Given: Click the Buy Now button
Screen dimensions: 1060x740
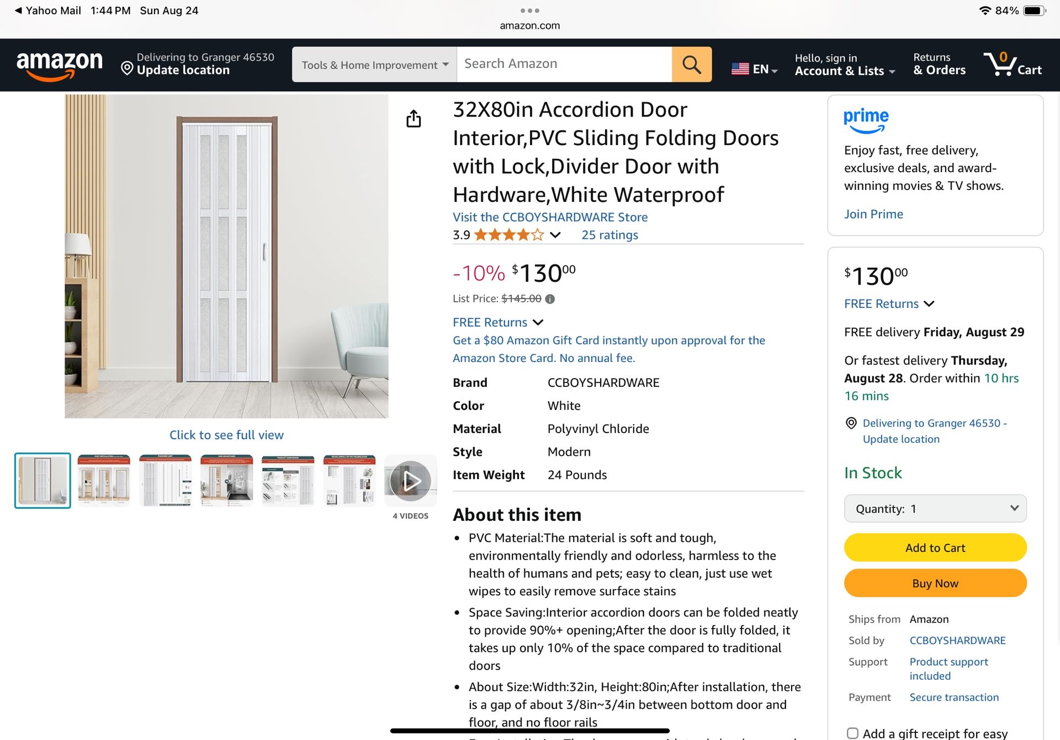Looking at the screenshot, I should pyautogui.click(x=935, y=583).
